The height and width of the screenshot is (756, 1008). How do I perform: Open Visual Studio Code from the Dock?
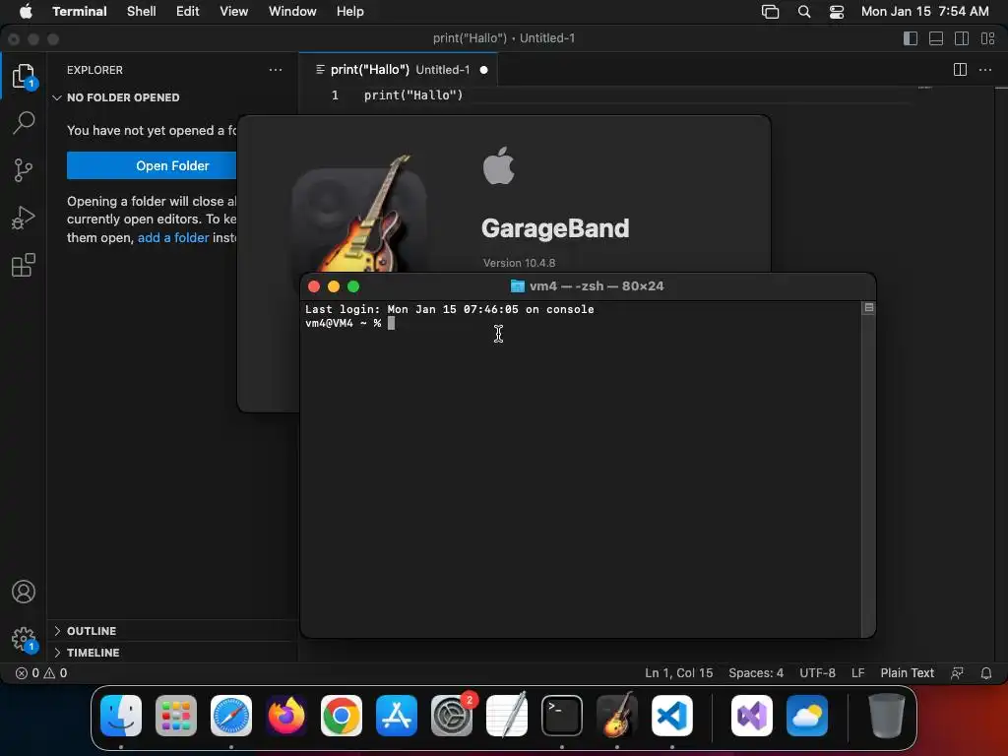(x=672, y=716)
